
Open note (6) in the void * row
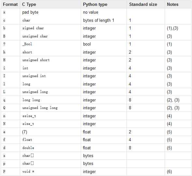[x=169, y=171]
